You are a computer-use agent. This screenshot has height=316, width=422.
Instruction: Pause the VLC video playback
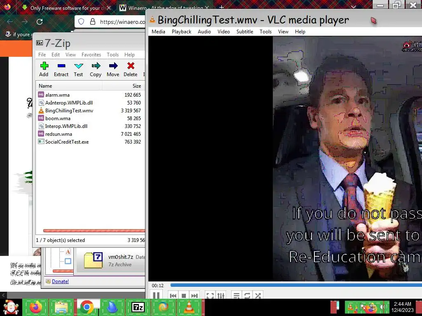pos(156,295)
